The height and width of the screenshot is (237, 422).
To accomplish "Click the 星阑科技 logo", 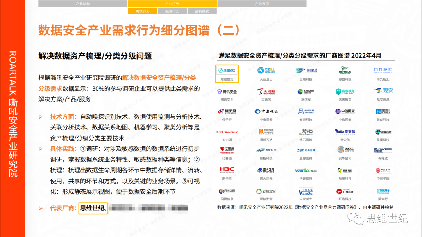I will click(383, 132).
